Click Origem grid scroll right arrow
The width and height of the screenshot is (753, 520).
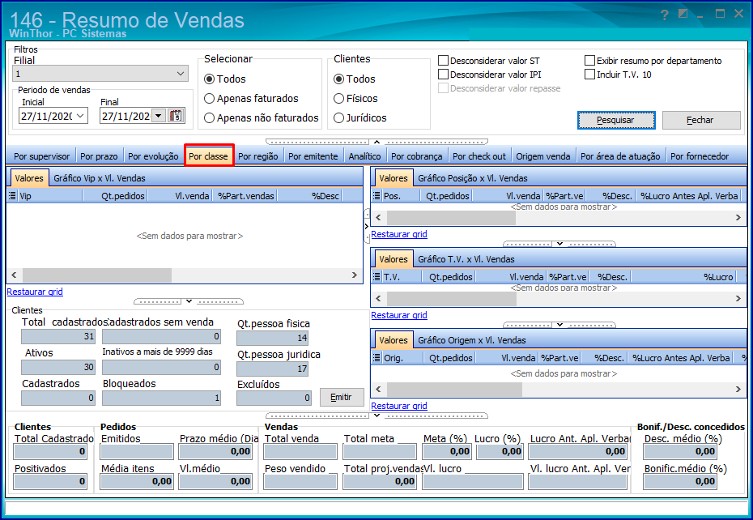(738, 390)
